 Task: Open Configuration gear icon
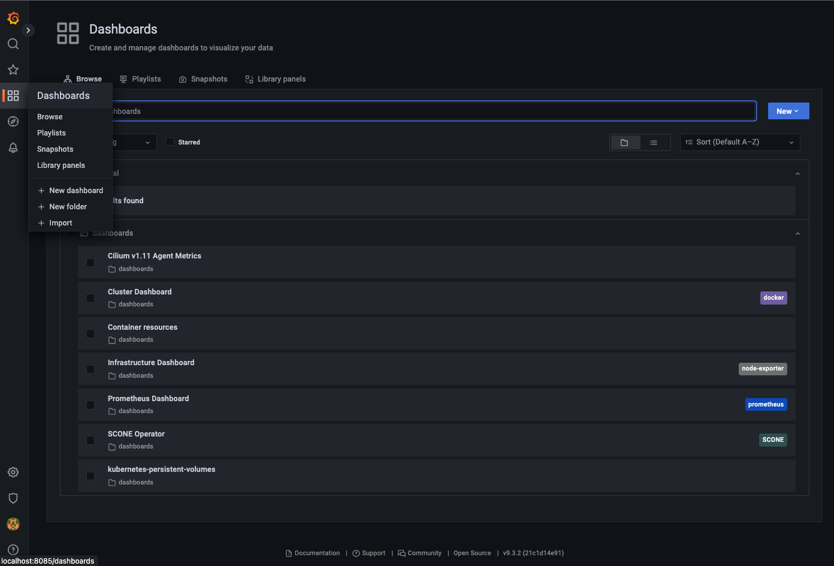tap(13, 472)
